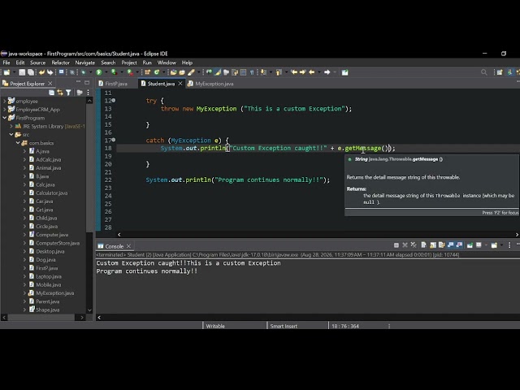The image size is (520, 390).
Task: Click the Open Type toolbar icon
Action: 173,72
